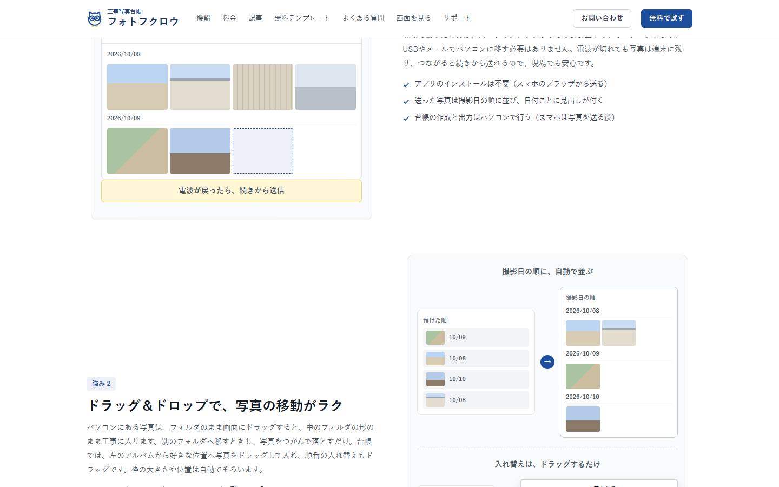
Task: Click the 預けた順 label
Action: tap(435, 320)
